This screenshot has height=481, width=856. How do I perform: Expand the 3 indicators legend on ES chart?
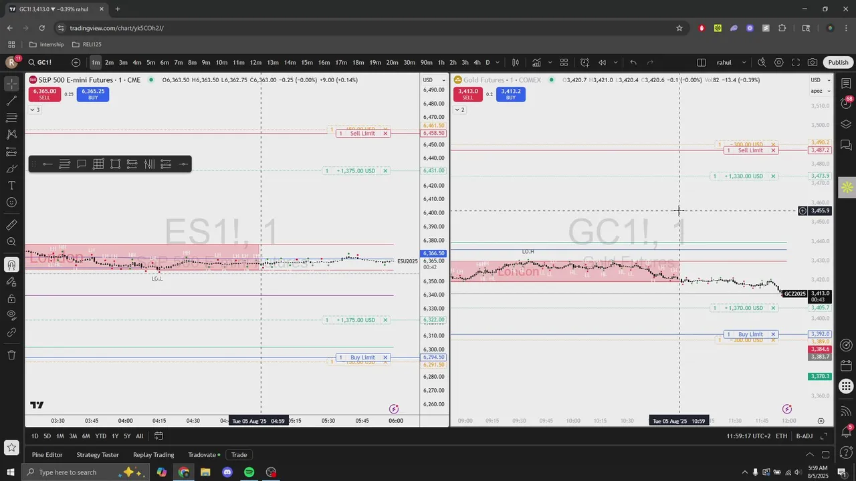coord(34,110)
